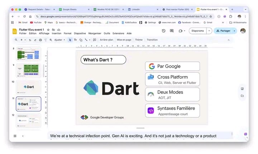258x154 pixels.
Task: Click the Syntaxes Familière card
Action: coord(172,111)
